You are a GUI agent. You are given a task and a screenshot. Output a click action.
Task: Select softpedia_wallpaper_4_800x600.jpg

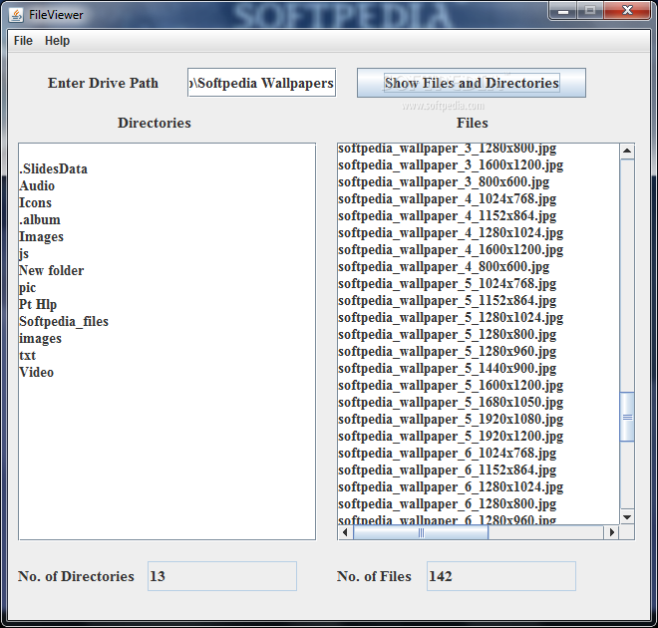coord(444,266)
